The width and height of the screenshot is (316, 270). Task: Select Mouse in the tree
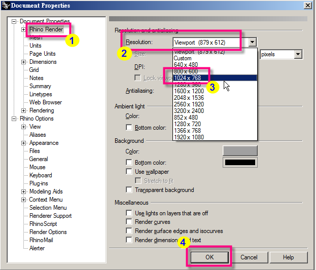(x=38, y=167)
